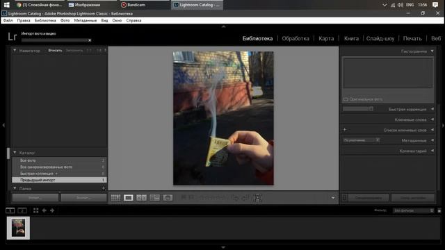The image size is (445, 250).
Task: Expand the Комментарий panel
Action: click(432, 151)
